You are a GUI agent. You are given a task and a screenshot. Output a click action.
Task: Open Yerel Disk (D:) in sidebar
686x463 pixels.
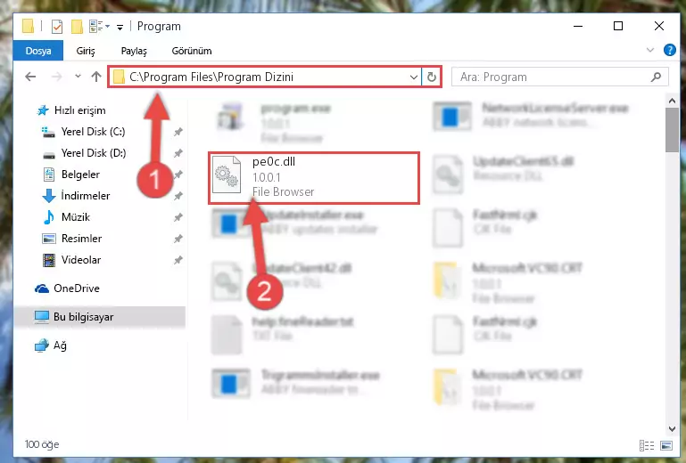click(84, 153)
